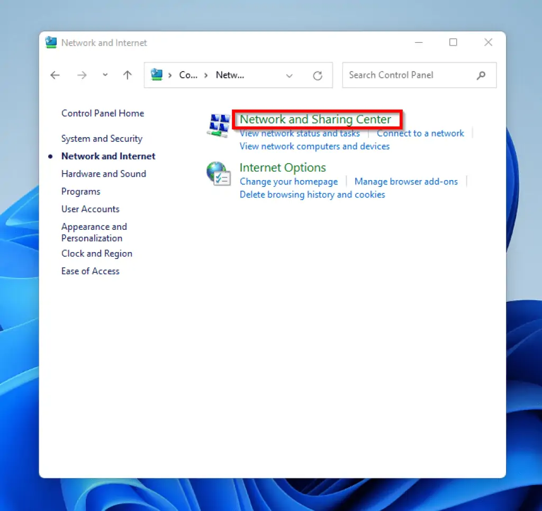
Task: Click the Control Panel address bar icon
Action: click(x=157, y=75)
